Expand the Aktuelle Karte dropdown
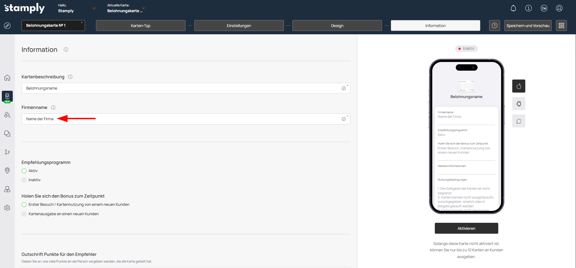The image size is (576, 268). pyautogui.click(x=143, y=8)
